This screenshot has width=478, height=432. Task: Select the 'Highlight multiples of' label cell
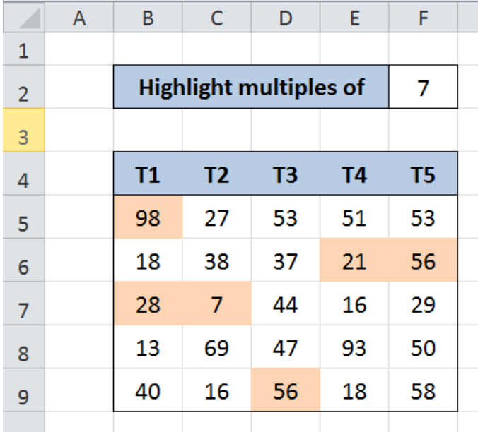[251, 87]
